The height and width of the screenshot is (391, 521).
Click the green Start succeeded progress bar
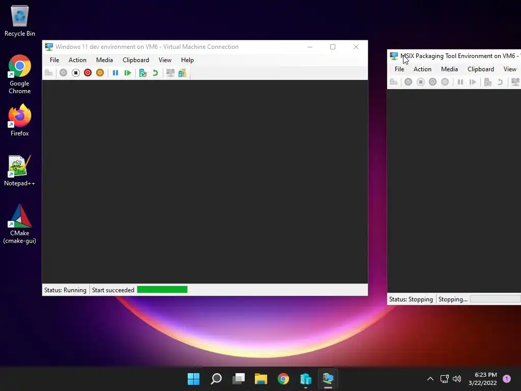pyautogui.click(x=162, y=290)
